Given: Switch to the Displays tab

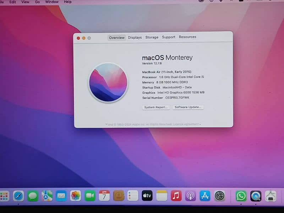Looking at the screenshot, I should pyautogui.click(x=135, y=38).
